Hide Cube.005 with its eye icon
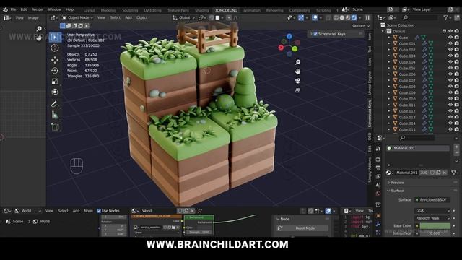Screen dimensions: 462x260 click(x=450, y=68)
